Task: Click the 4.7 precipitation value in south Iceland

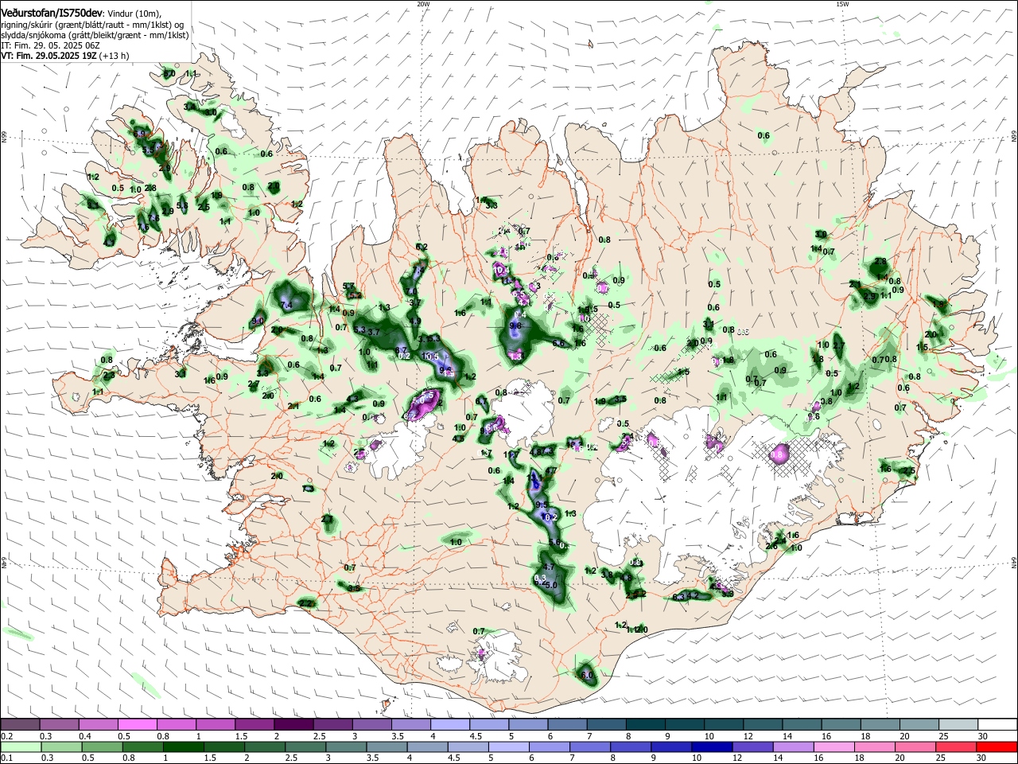Action: point(548,567)
